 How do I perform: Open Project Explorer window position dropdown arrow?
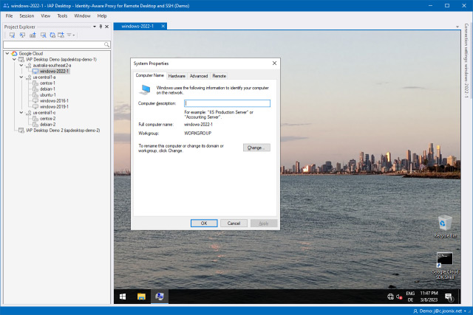pos(95,27)
